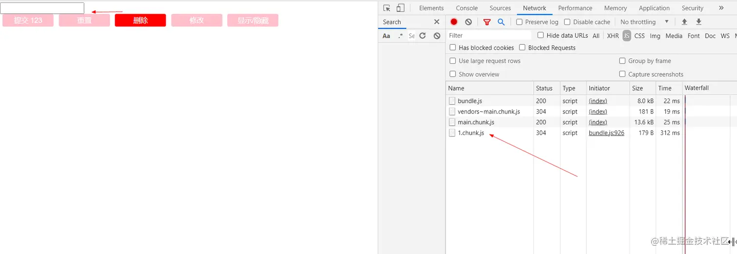The image size is (737, 254).
Task: Click the vendors~main.chunk.js file icon
Action: tap(452, 112)
